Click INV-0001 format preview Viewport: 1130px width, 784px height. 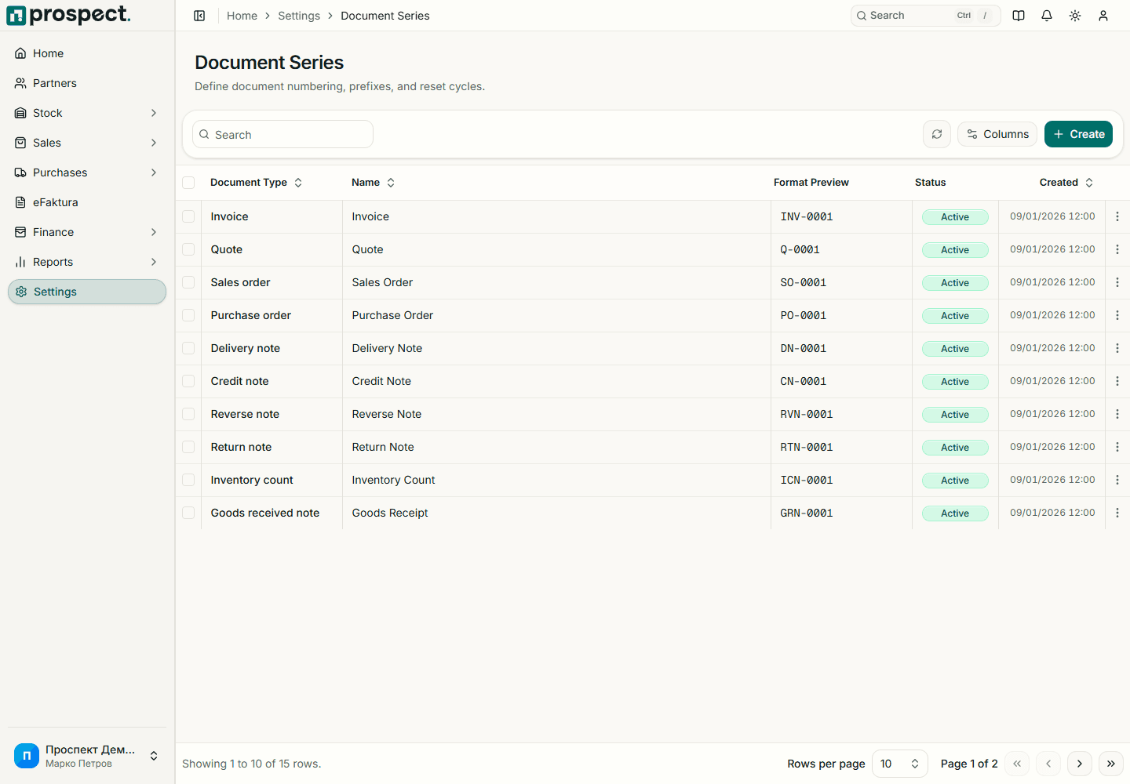click(807, 216)
